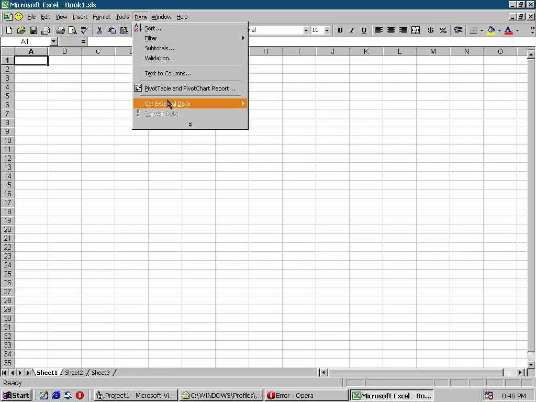Viewport: 536px width, 402px height.
Task: Click the PivotTable icon in Data menu
Action: tap(138, 88)
